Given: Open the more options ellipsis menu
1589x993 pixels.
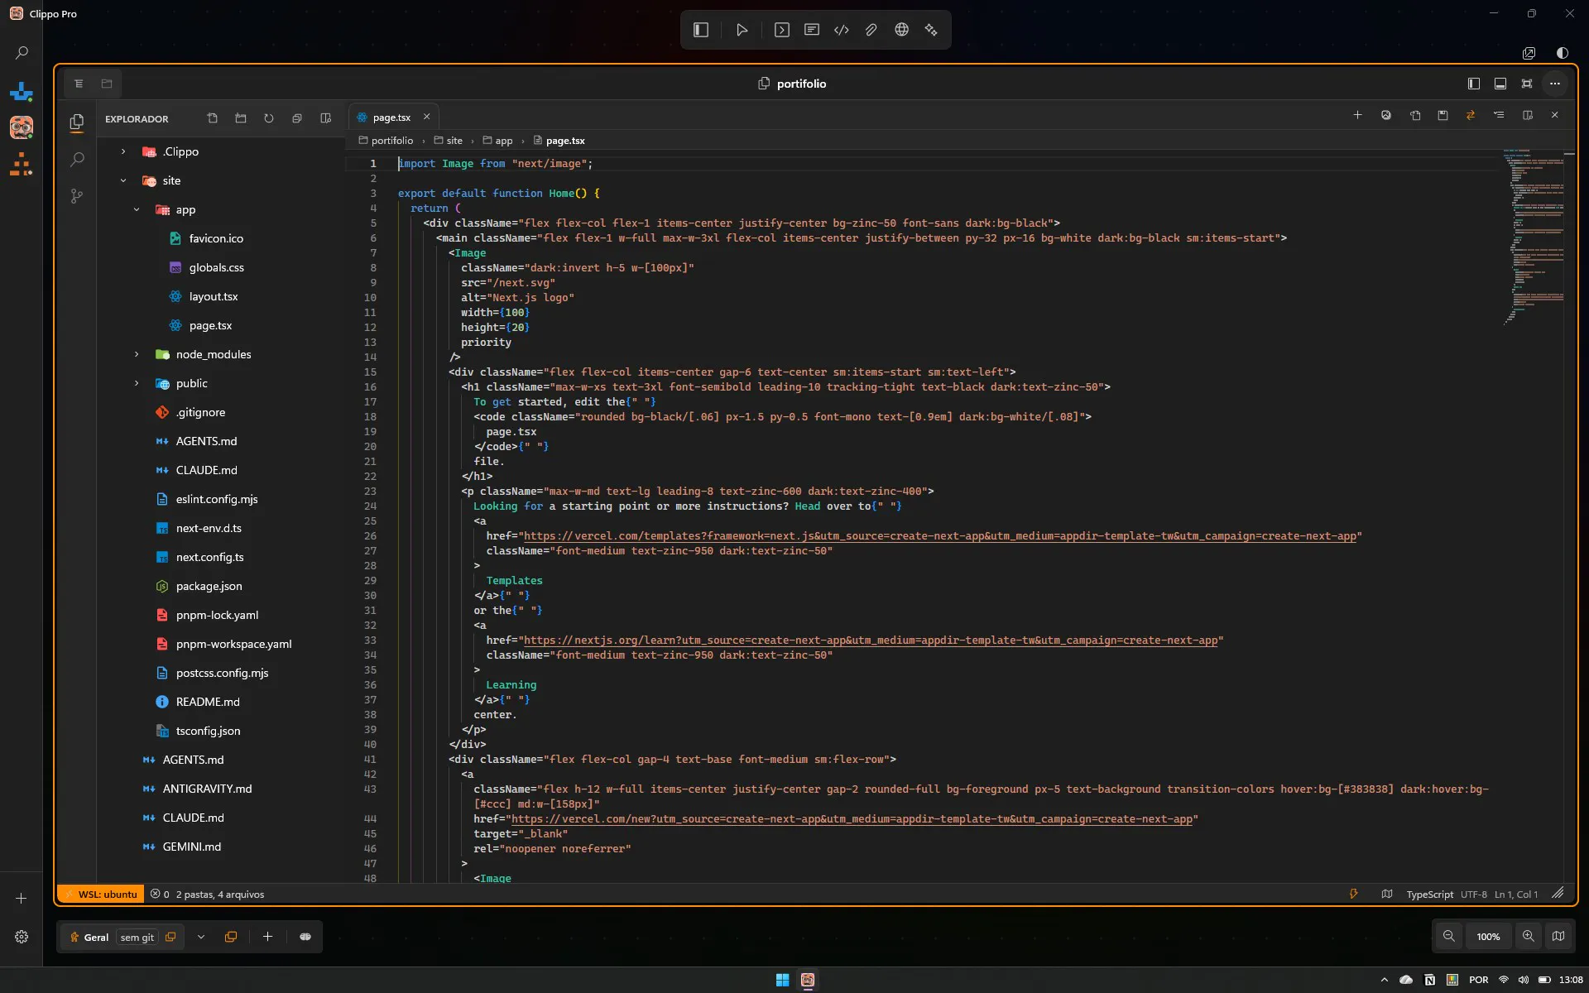Looking at the screenshot, I should pos(1555,84).
